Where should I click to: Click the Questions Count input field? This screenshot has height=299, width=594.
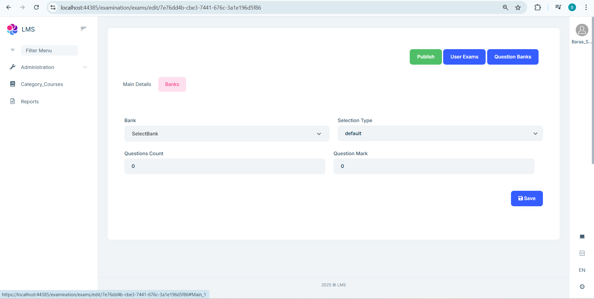[225, 166]
